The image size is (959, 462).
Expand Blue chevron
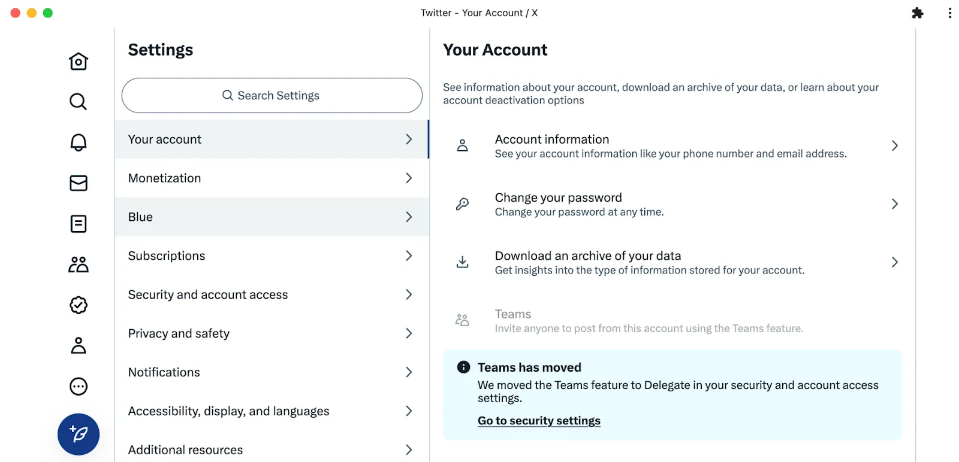pyautogui.click(x=409, y=217)
